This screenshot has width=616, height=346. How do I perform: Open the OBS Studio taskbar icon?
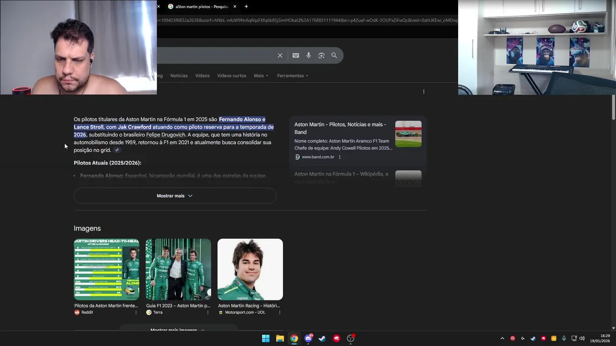351,338
